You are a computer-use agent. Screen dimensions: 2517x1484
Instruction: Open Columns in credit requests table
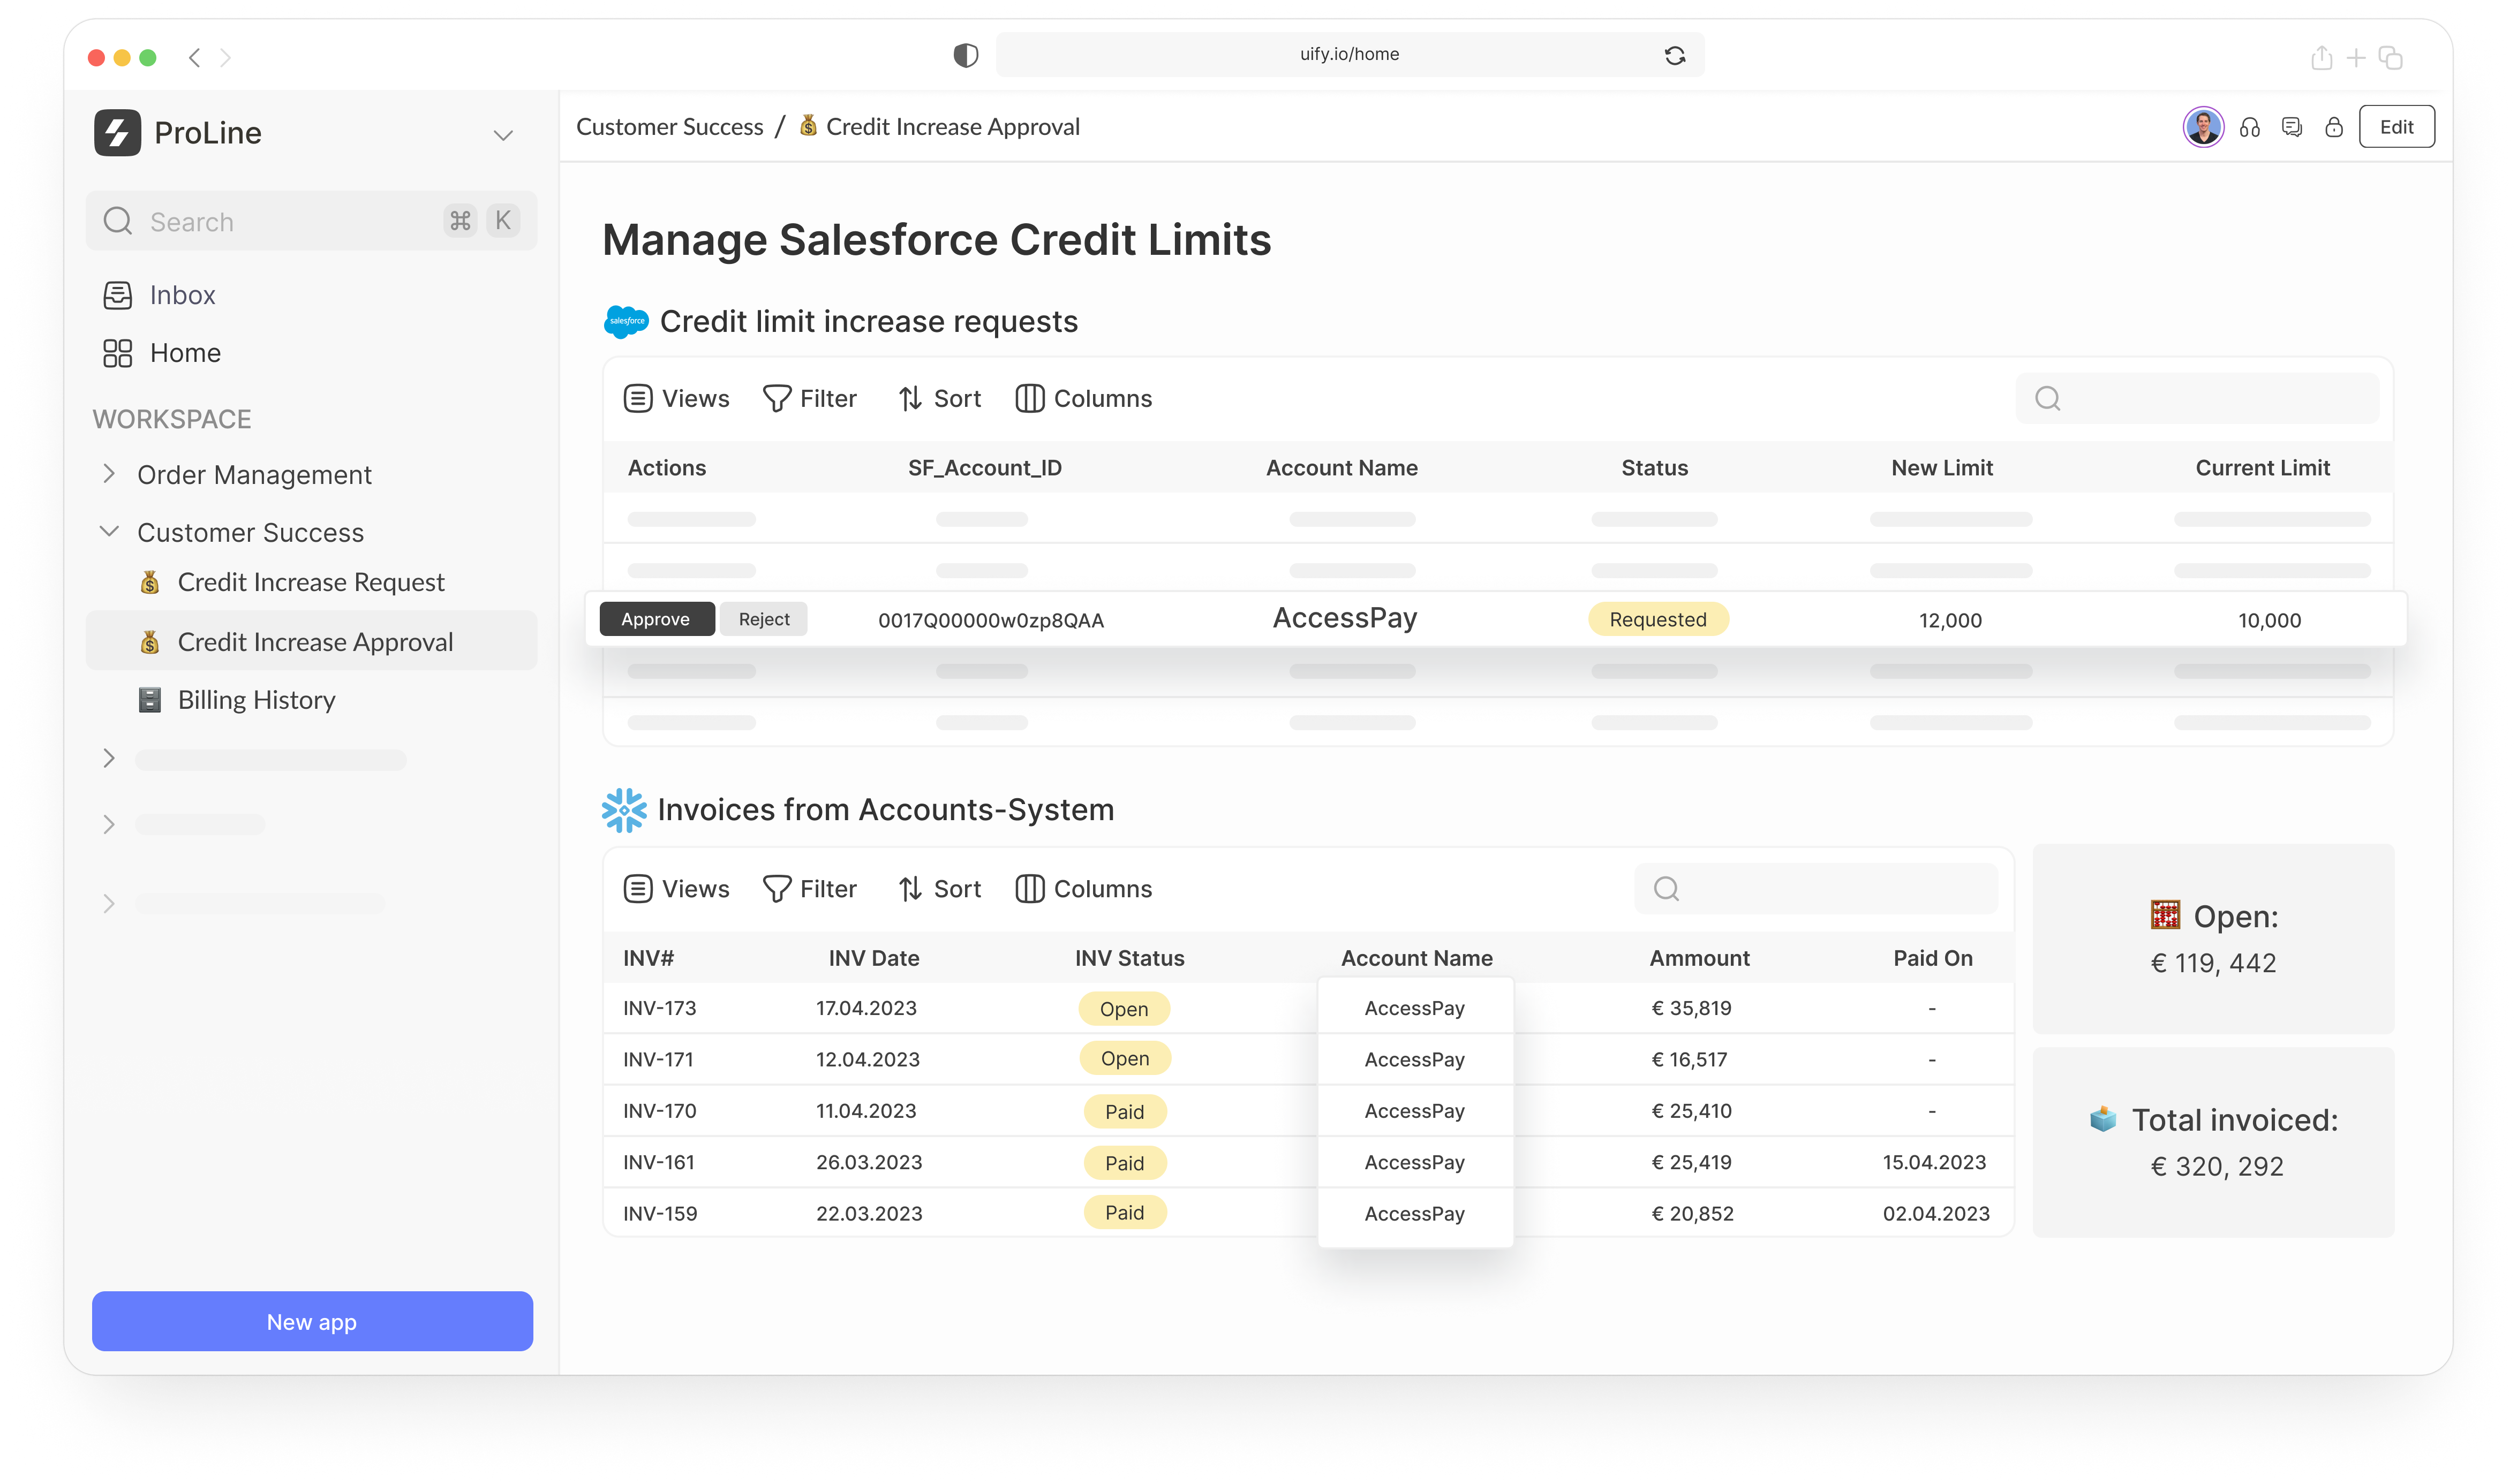point(1084,399)
